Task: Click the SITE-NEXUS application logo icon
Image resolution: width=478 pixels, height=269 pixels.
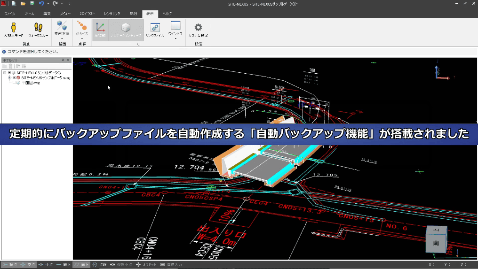Action: tap(3, 4)
